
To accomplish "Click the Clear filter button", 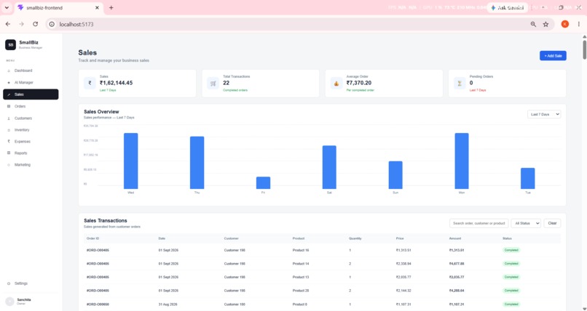I will pos(552,223).
